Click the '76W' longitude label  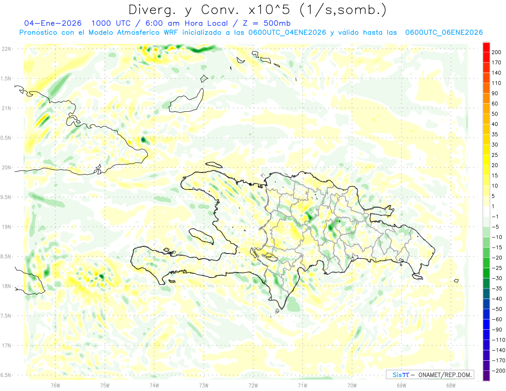pos(55,386)
